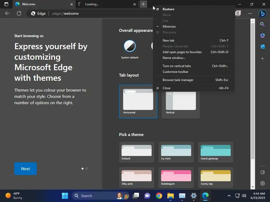Image resolution: width=270 pixels, height=202 pixels.
Task: Click Microsoft Edge taskbar icon
Action: 205,196
